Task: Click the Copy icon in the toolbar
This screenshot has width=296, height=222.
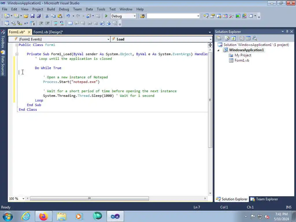Action: (x=53, y=16)
